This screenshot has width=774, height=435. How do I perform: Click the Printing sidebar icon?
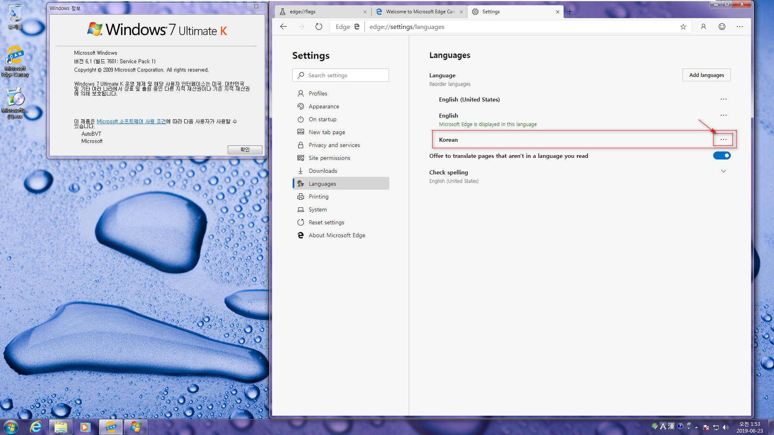pyautogui.click(x=301, y=197)
